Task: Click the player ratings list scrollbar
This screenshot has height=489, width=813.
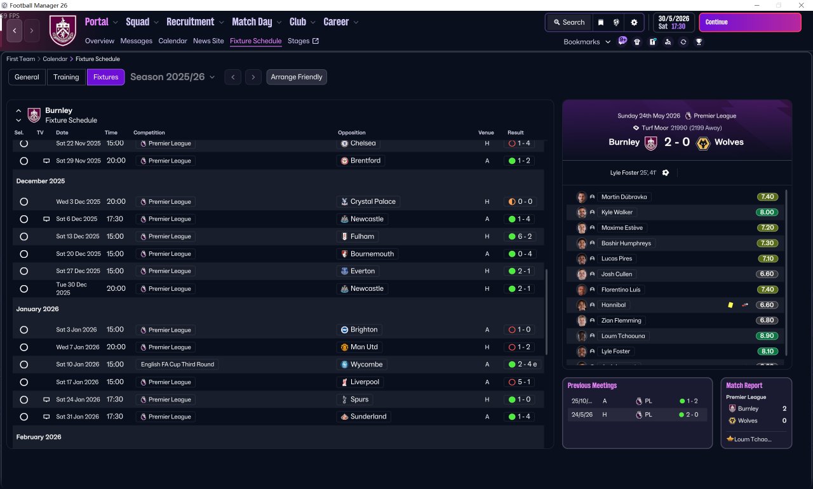Action: (x=786, y=273)
